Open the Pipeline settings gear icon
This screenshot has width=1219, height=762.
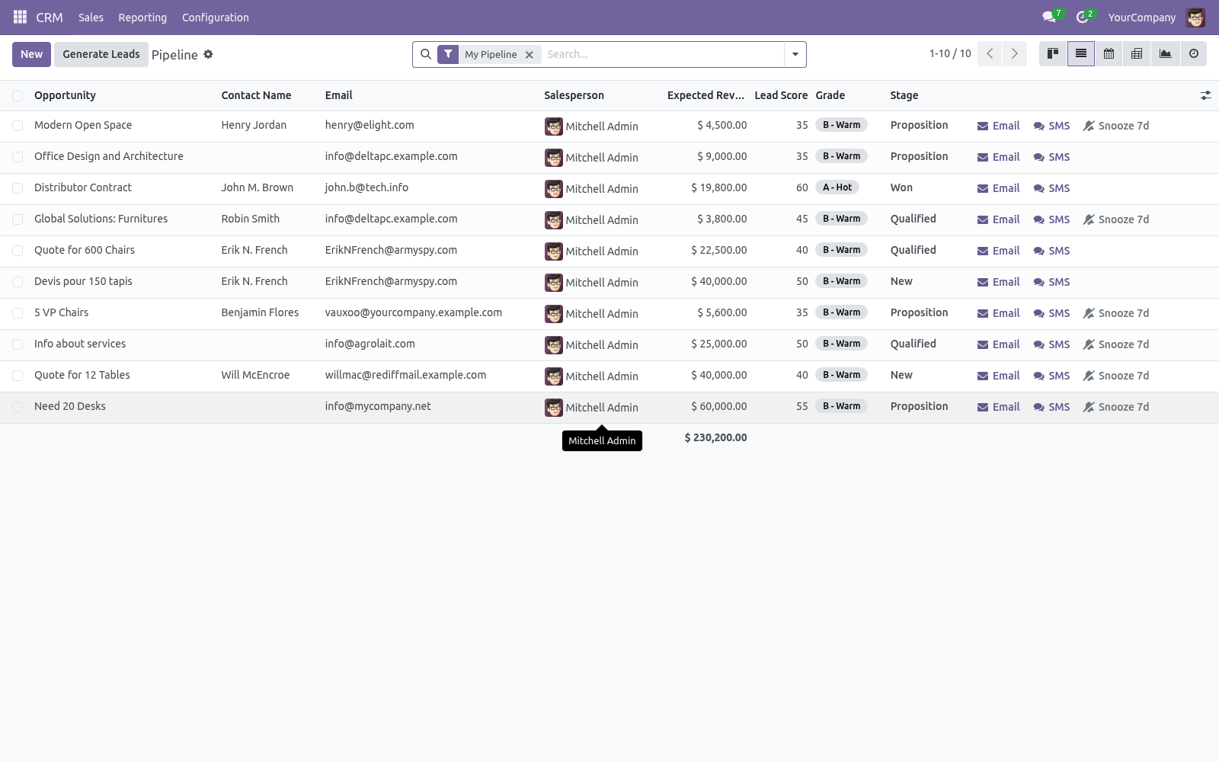(208, 54)
